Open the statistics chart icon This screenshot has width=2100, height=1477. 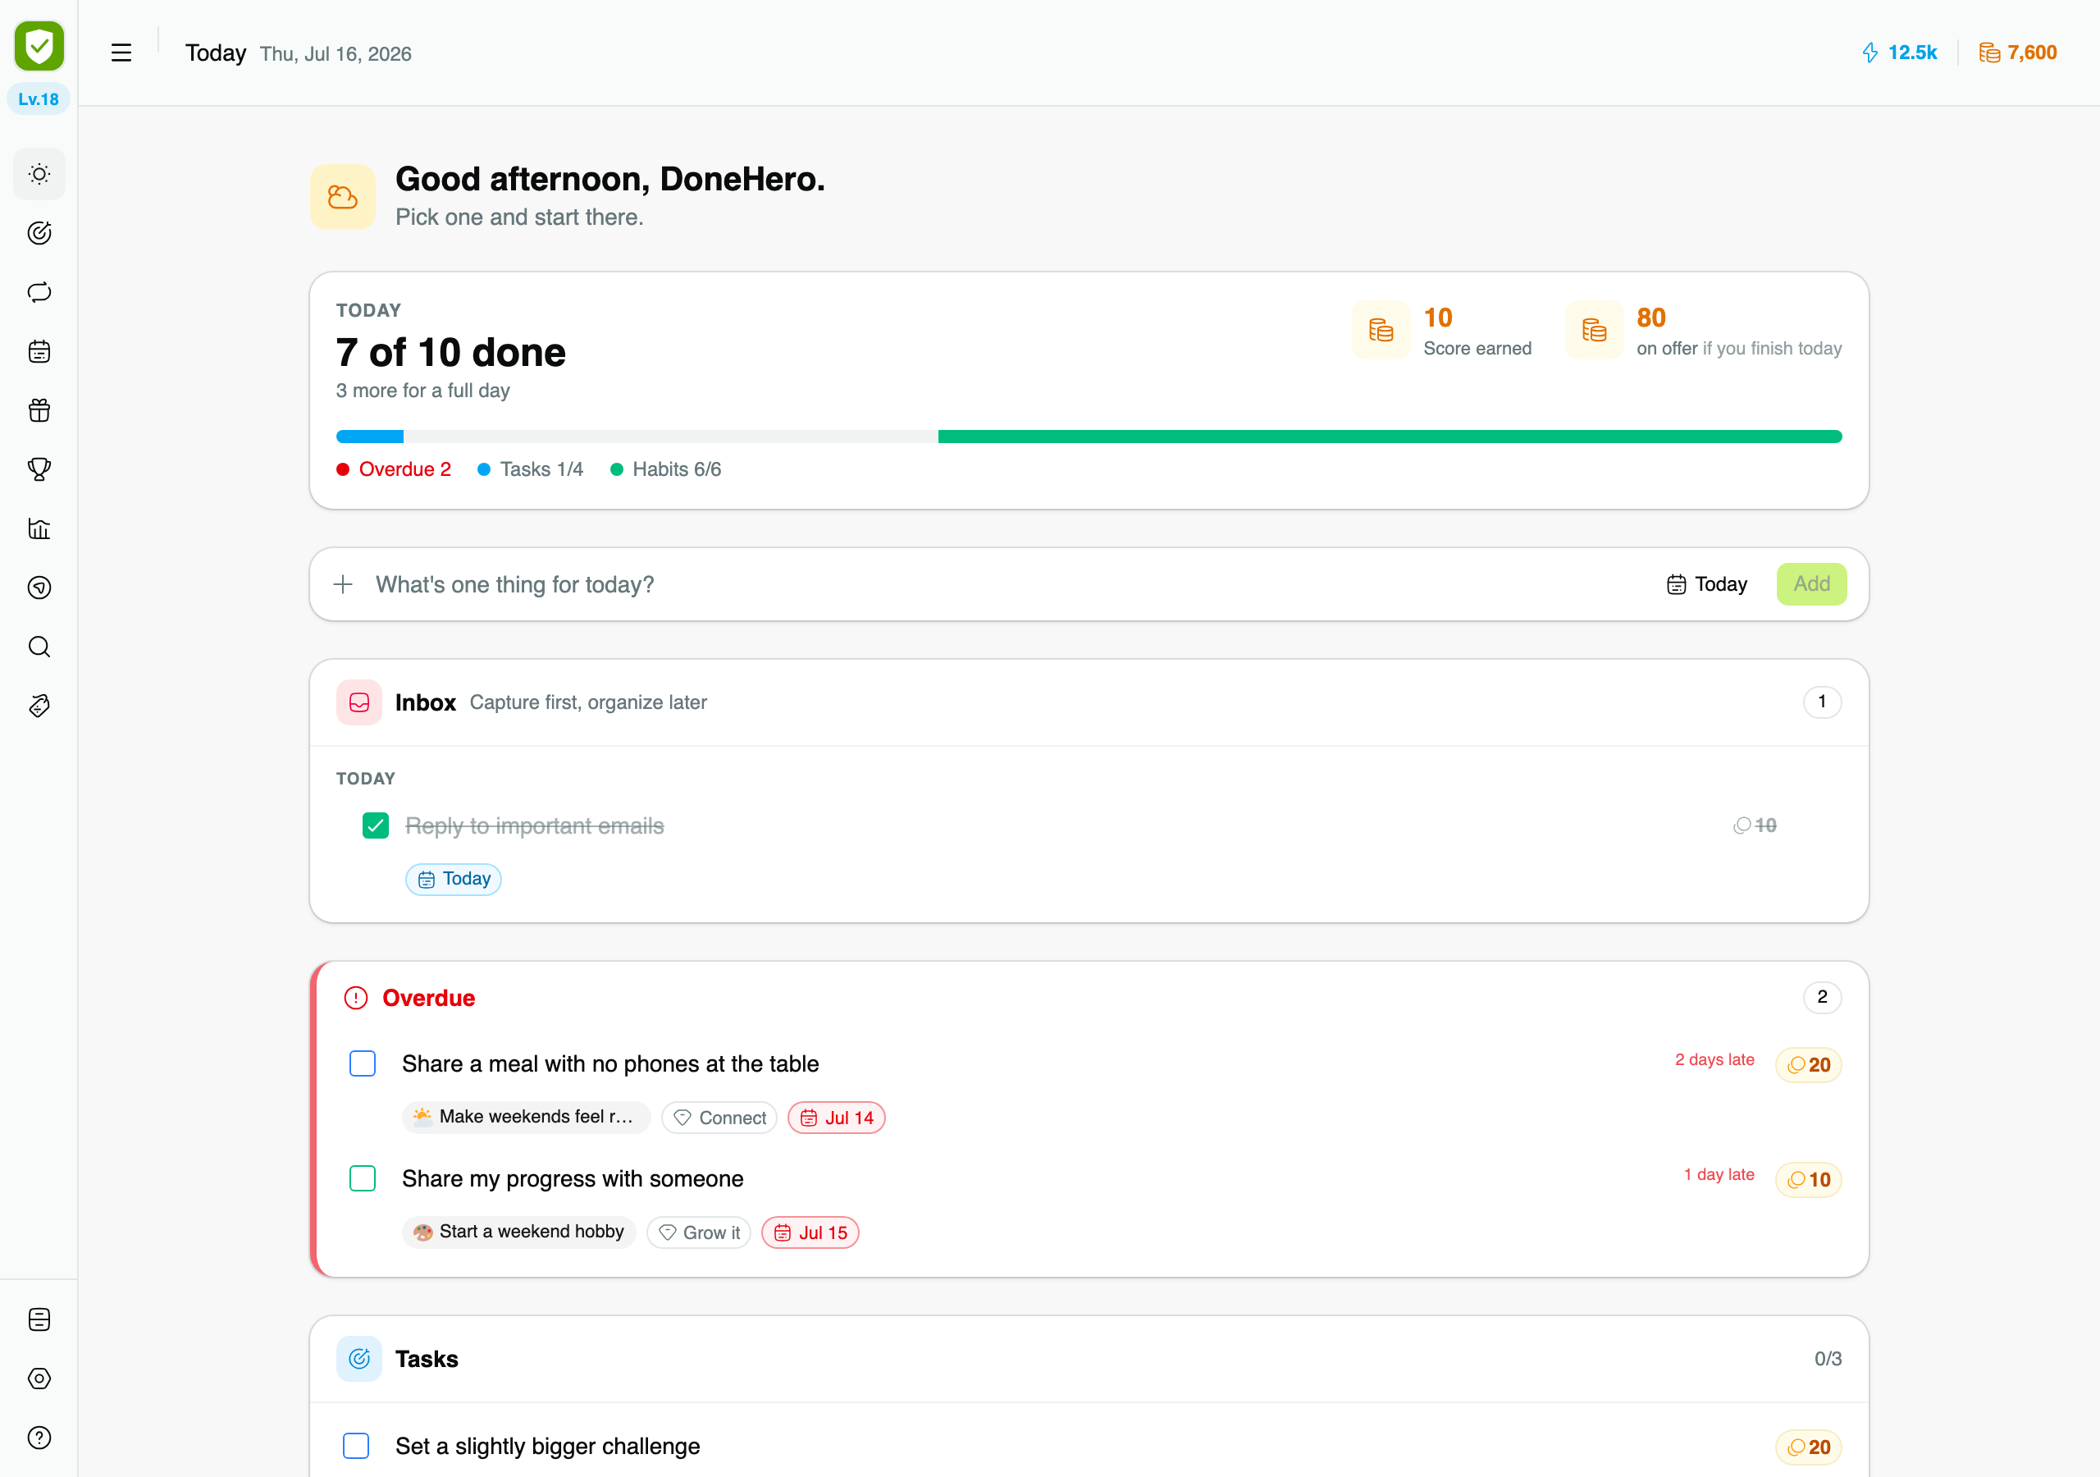pos(39,529)
